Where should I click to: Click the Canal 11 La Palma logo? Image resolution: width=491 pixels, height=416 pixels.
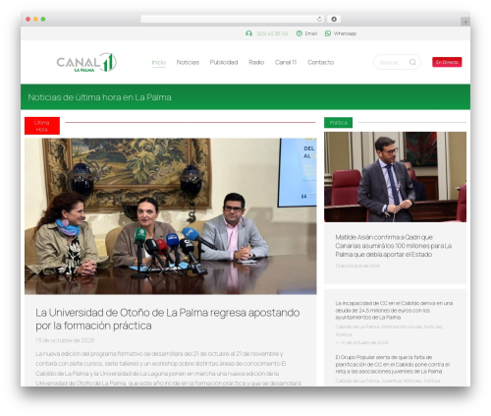[86, 62]
